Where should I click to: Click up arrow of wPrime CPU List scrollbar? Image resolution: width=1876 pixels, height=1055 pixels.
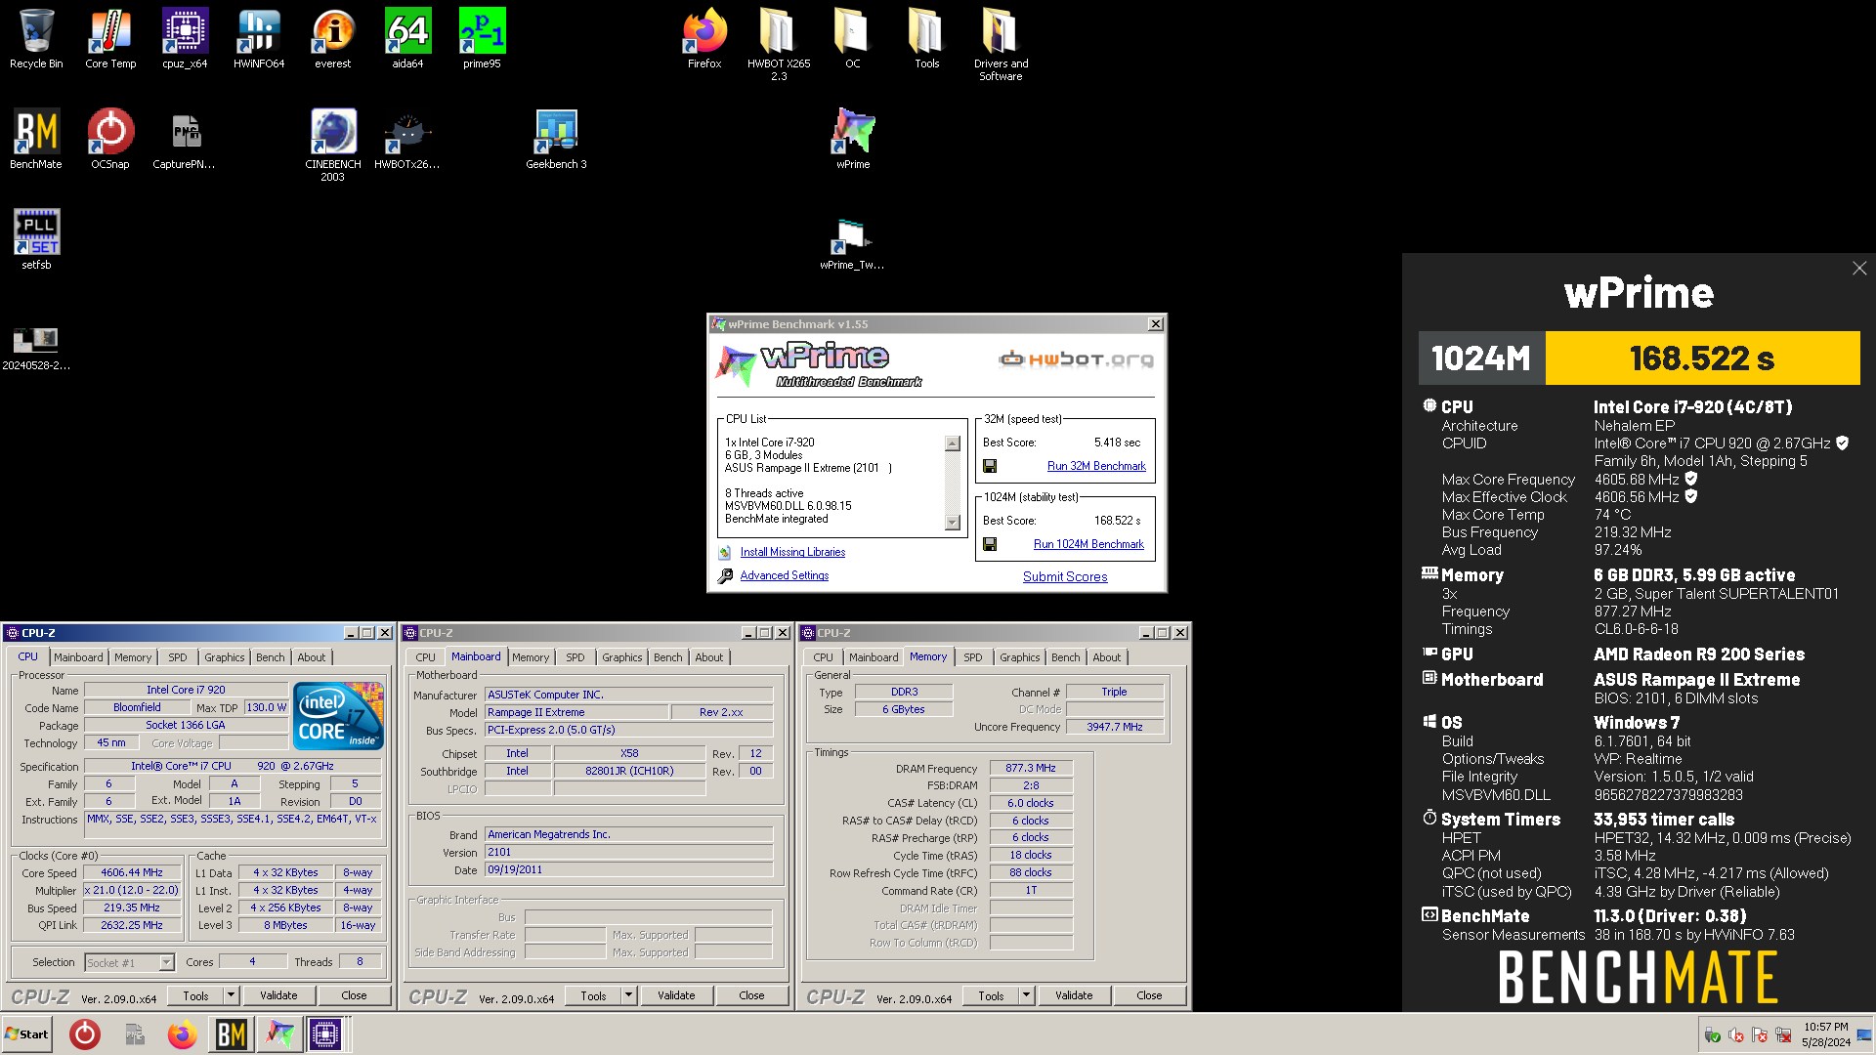(953, 443)
